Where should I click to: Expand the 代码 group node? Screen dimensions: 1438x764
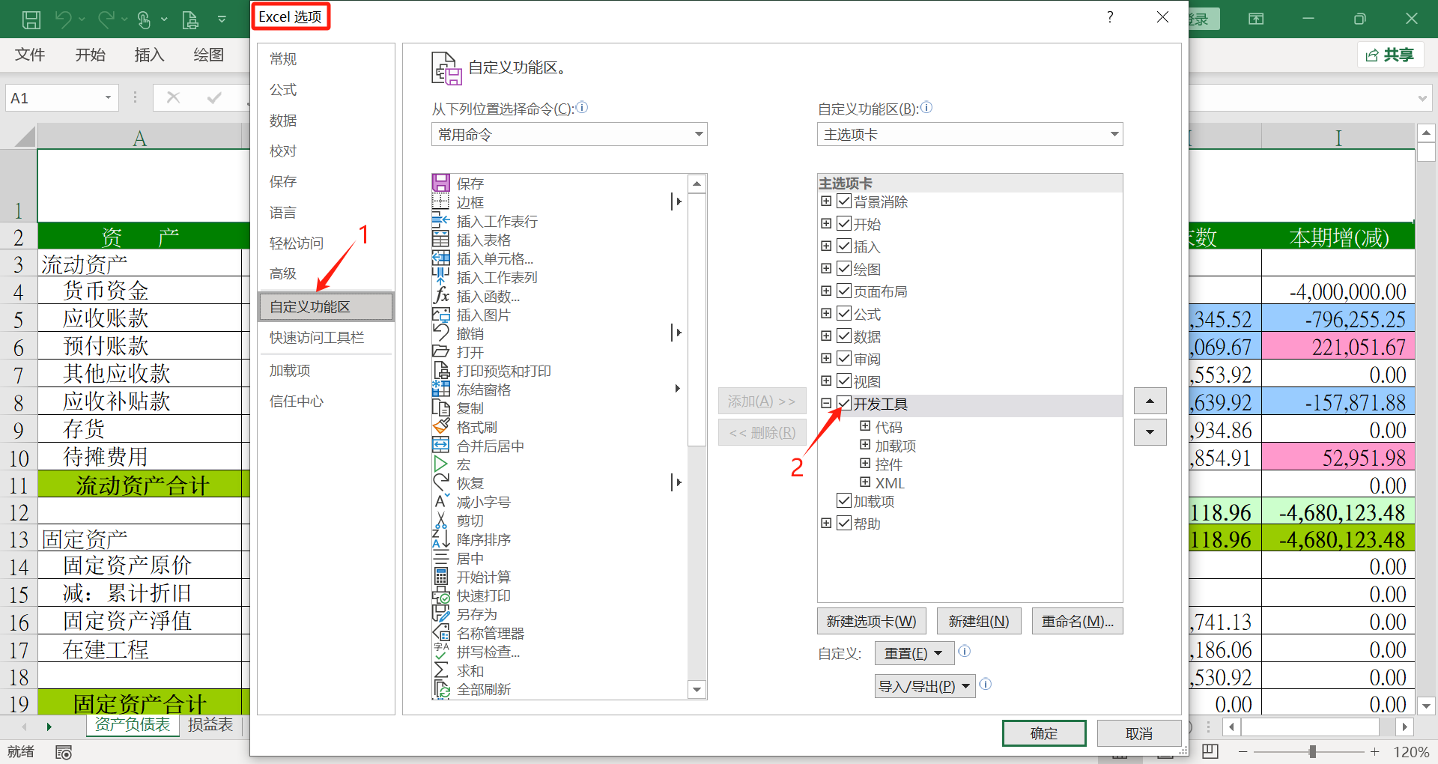(x=865, y=425)
